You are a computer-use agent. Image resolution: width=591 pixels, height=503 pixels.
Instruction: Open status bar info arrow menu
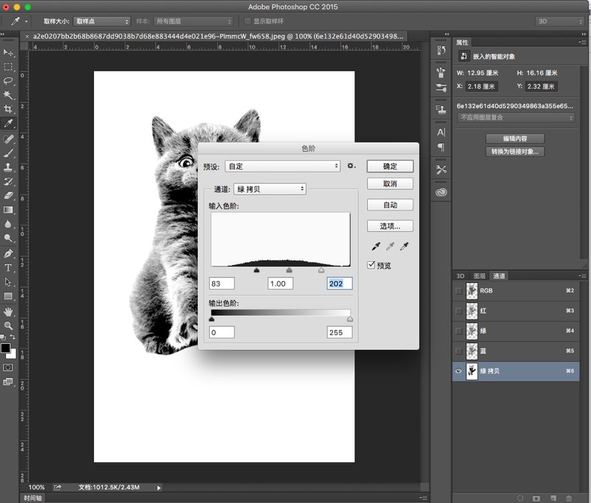pyautogui.click(x=159, y=488)
